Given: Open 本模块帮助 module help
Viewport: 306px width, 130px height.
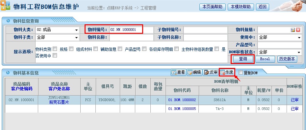Looking at the screenshot, I should (241, 7).
